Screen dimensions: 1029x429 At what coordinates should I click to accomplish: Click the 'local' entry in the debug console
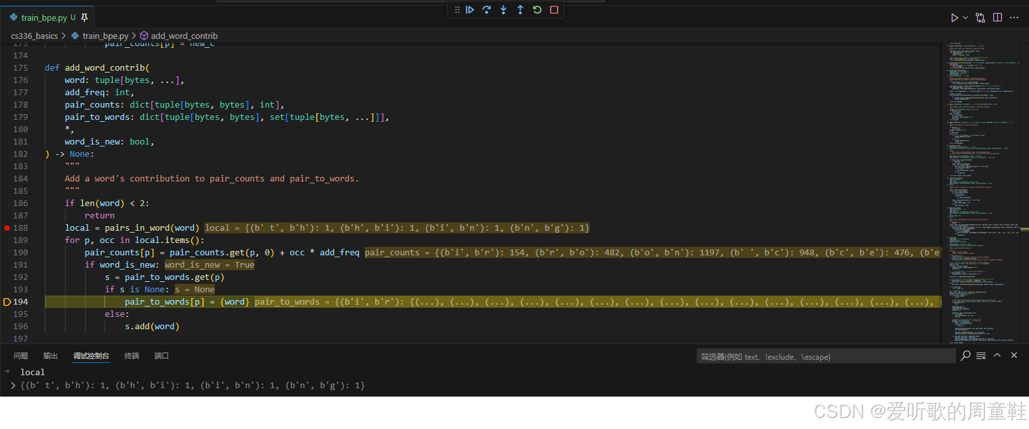(32, 372)
